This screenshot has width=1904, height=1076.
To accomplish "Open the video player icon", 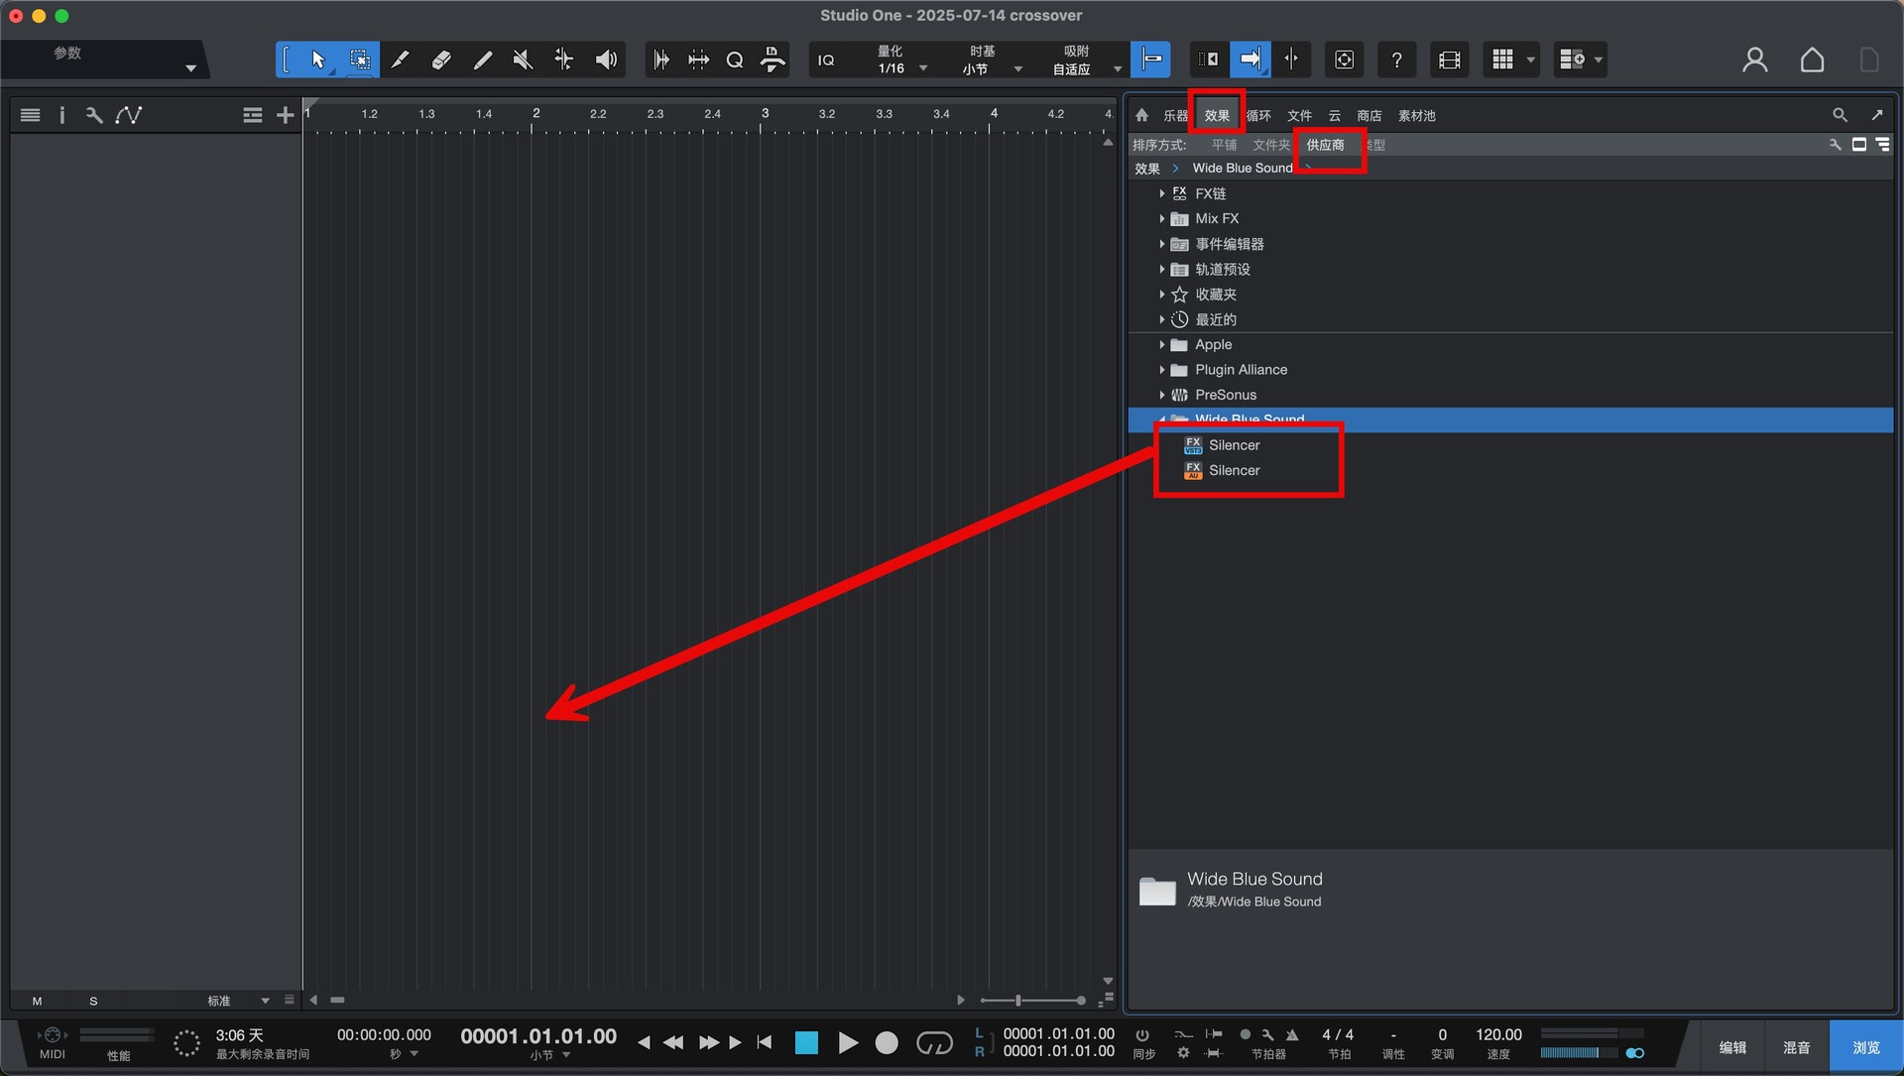I will tap(1449, 60).
